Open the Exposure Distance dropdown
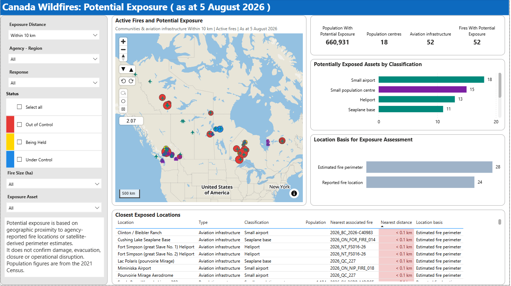 click(x=54, y=35)
